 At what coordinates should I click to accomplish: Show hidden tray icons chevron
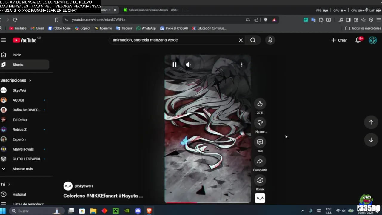point(302,211)
